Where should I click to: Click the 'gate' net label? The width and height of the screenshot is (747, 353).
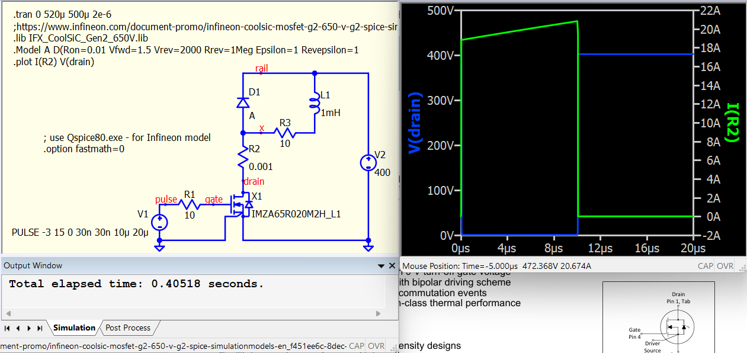[x=214, y=199]
